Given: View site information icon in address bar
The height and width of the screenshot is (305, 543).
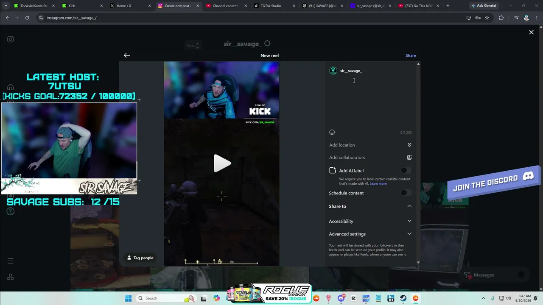Looking at the screenshot, I should pos(41,18).
